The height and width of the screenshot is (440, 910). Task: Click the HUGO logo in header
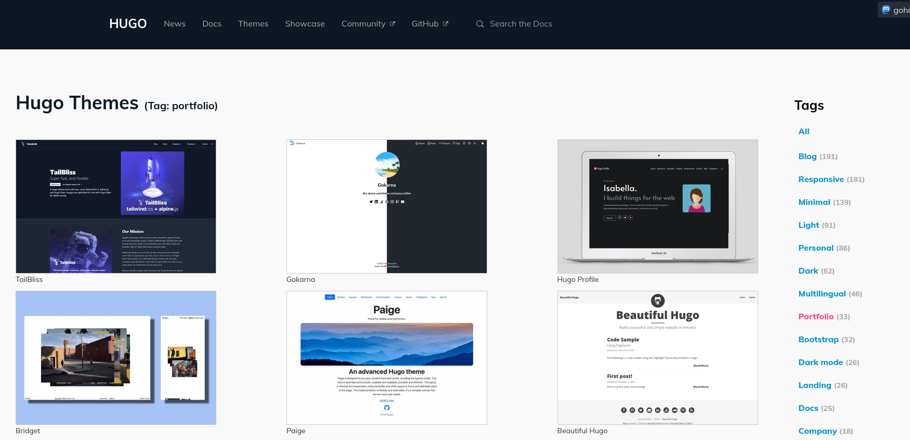pyautogui.click(x=128, y=24)
